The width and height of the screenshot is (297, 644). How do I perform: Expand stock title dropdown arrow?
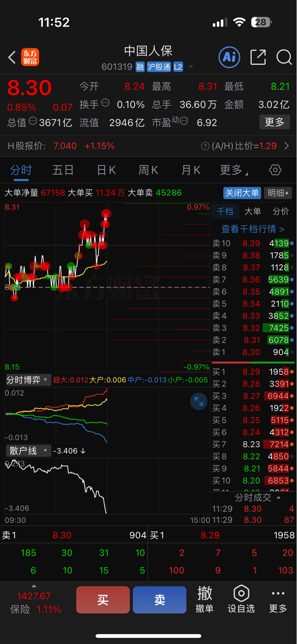[191, 67]
